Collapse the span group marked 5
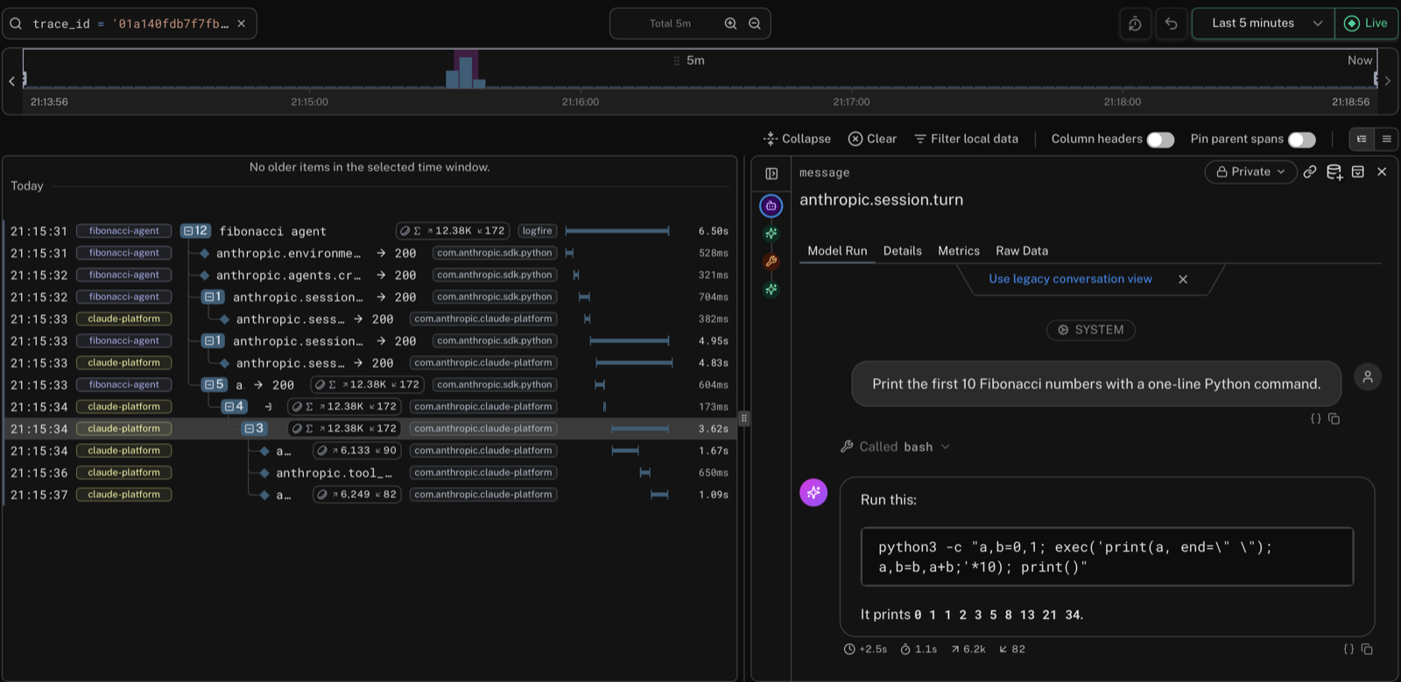1401x682 pixels. click(x=215, y=384)
